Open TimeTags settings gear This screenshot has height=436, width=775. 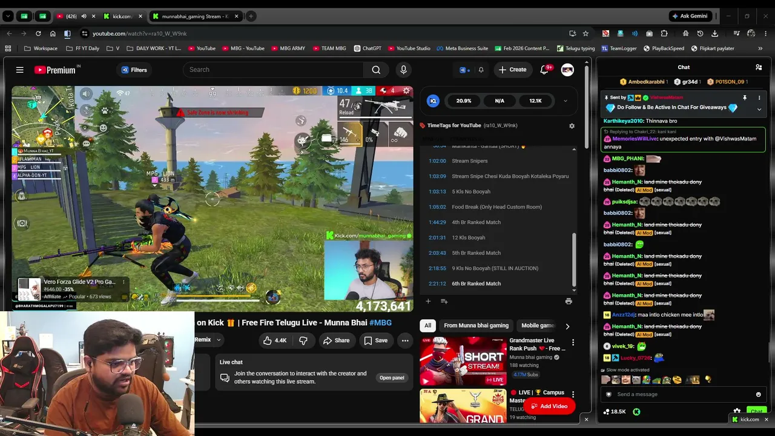pos(572,125)
